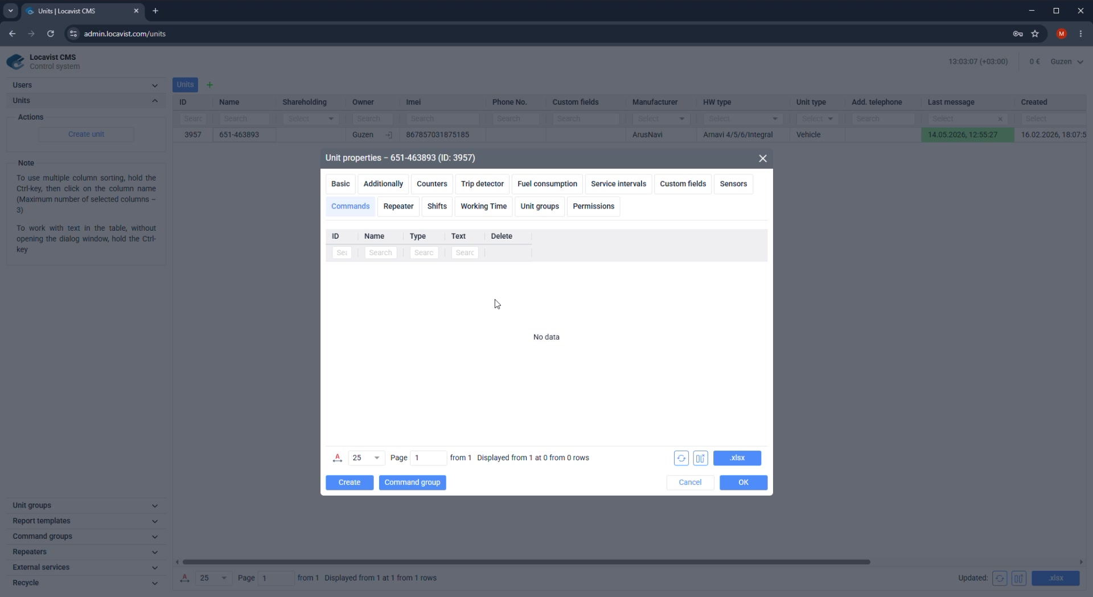Open the browser profile avatar M
Viewport: 1093px width, 597px height.
pyautogui.click(x=1061, y=34)
